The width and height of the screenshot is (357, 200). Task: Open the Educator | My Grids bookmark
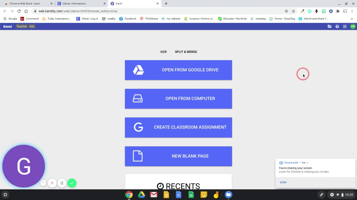(x=232, y=19)
